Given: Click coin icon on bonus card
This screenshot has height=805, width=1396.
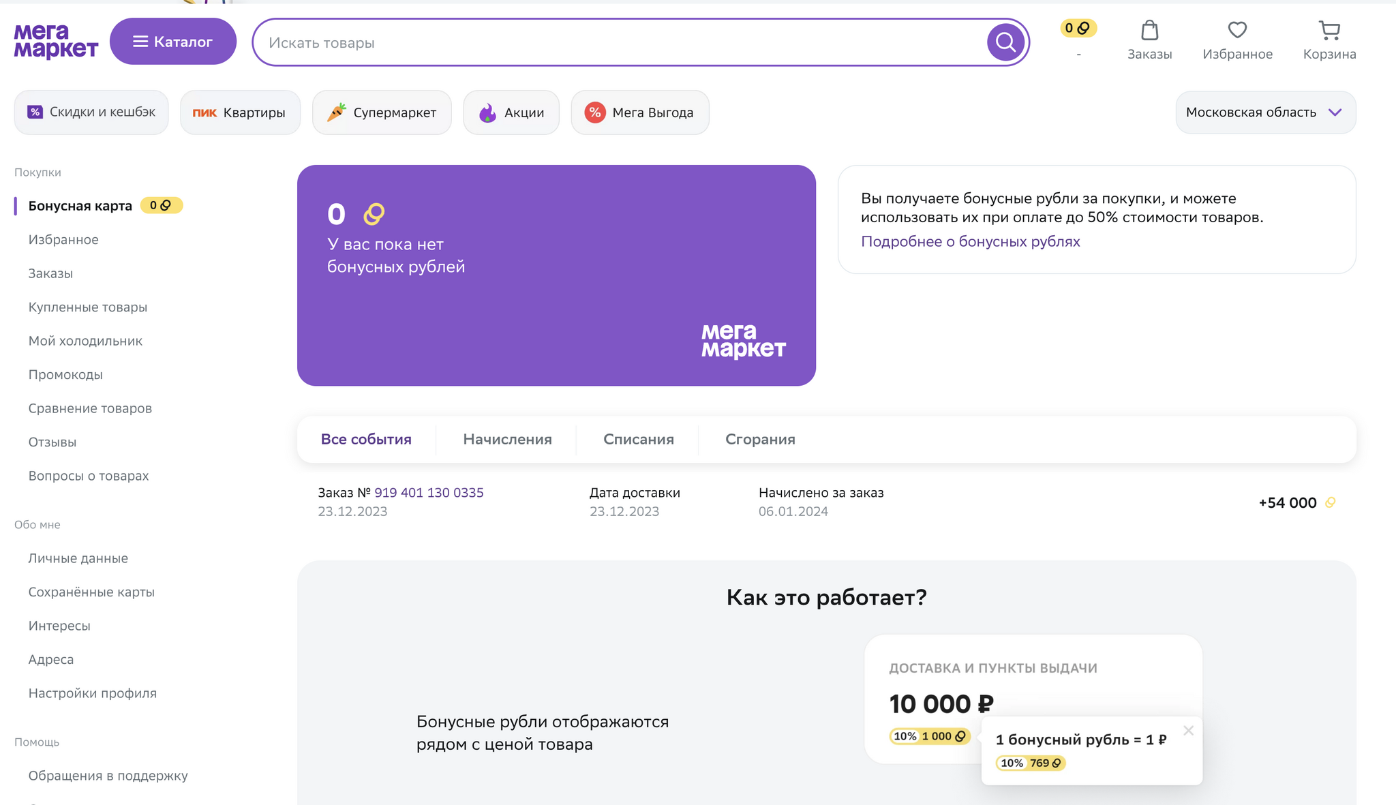Looking at the screenshot, I should [374, 214].
